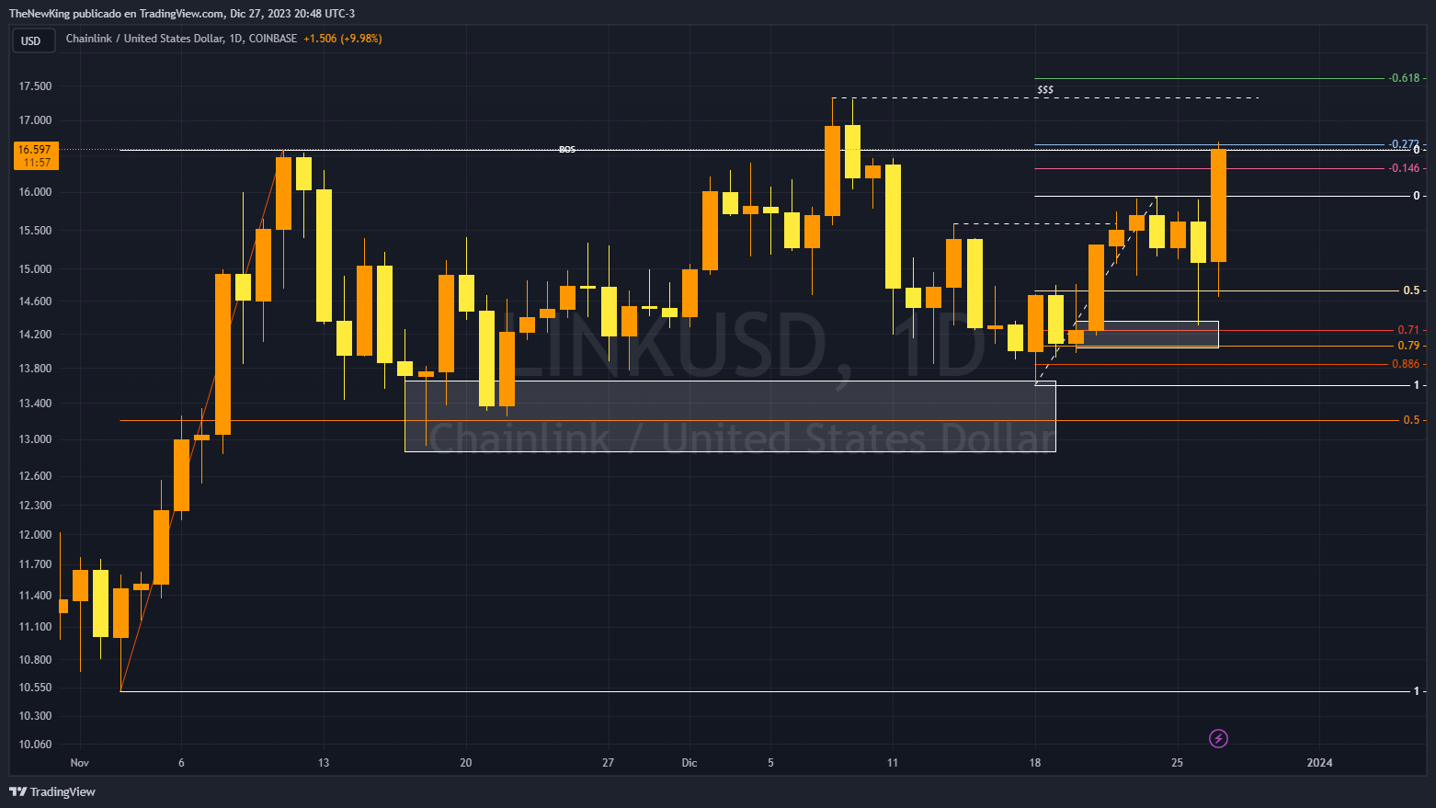This screenshot has height=808, width=1436.
Task: Click the 5 date on time axis
Action: pos(770,763)
